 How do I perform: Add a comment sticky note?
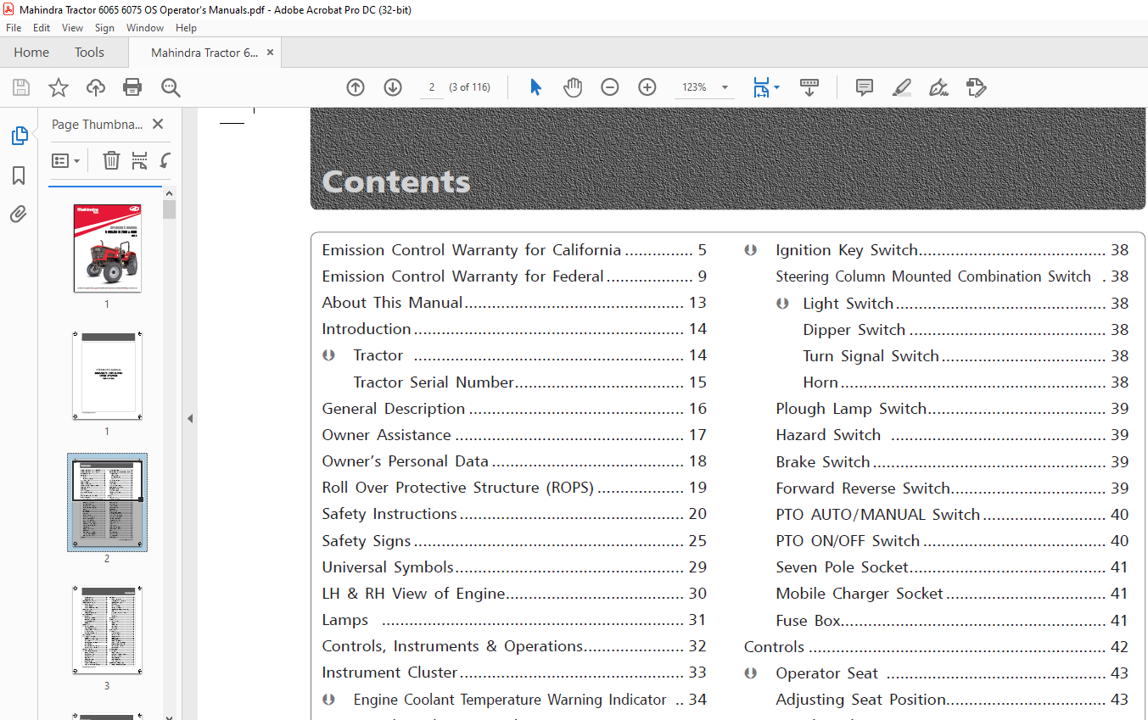pyautogui.click(x=865, y=87)
